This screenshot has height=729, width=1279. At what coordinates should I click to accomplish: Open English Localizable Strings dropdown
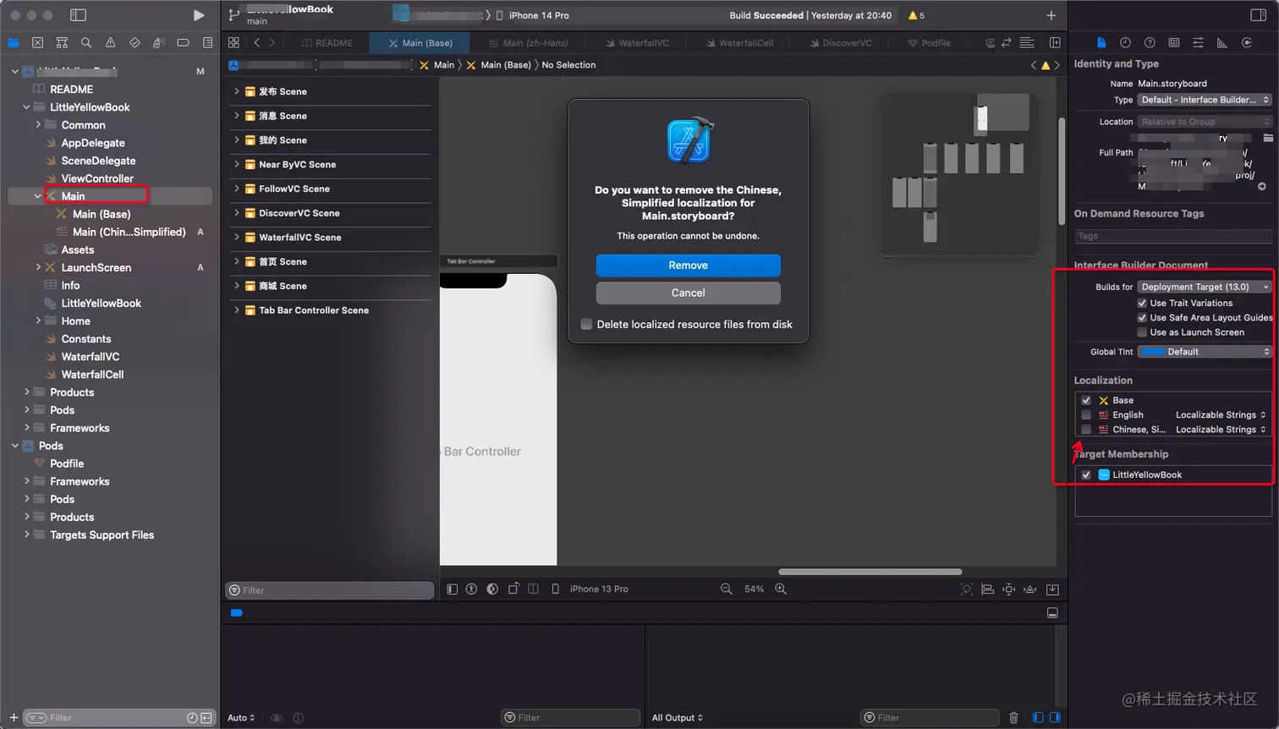1221,415
